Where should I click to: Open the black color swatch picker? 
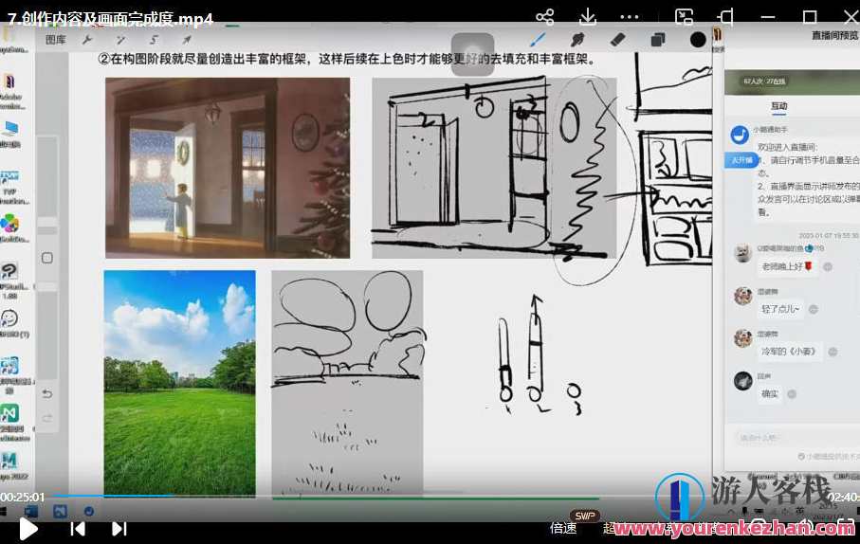(699, 40)
